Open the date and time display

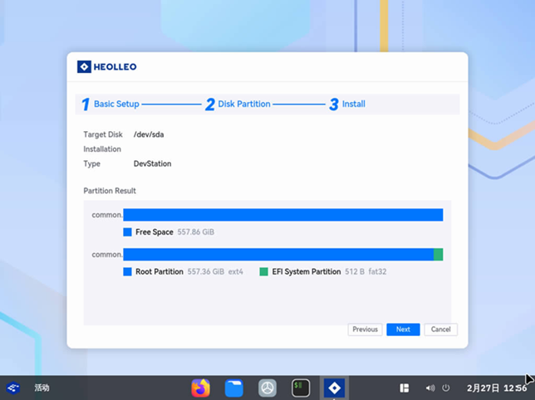[496, 388]
